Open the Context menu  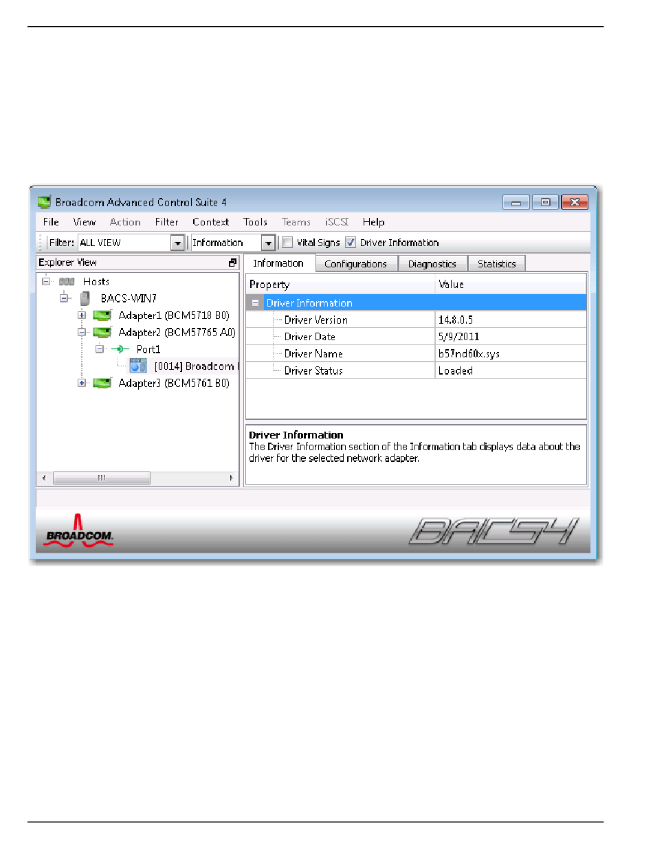210,222
